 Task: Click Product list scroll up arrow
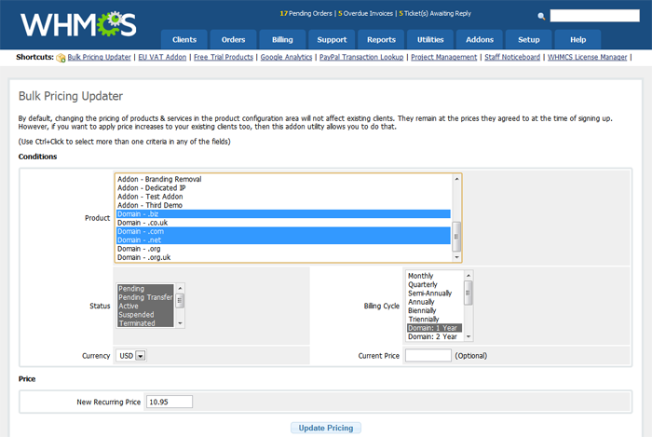pos(456,179)
